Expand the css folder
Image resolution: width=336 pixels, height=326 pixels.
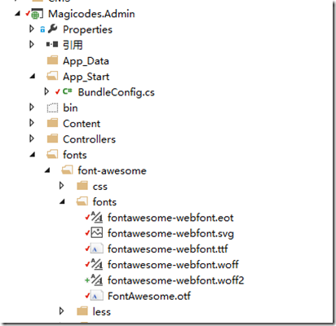click(62, 186)
